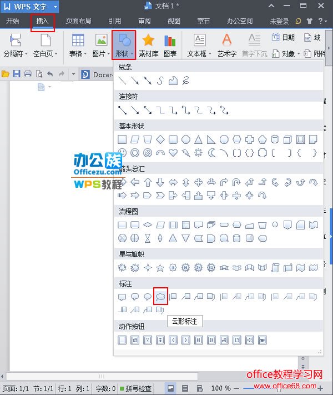Screen dimensions: 333x395
Task: Click the zoom in plus button
Action: (x=320, y=388)
